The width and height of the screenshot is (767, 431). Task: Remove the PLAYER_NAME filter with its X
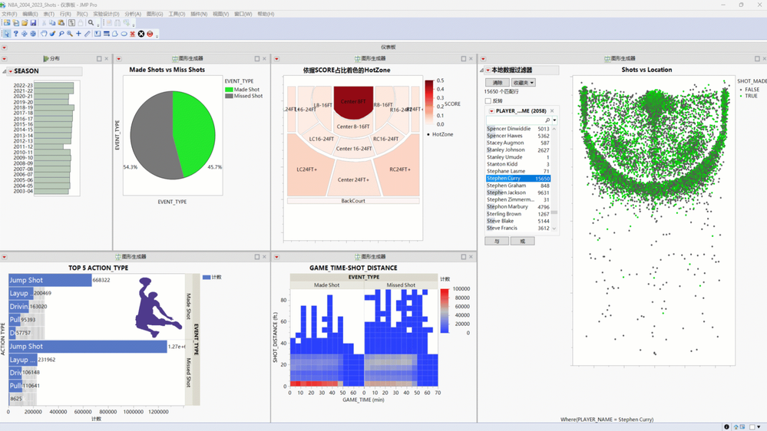click(x=552, y=111)
